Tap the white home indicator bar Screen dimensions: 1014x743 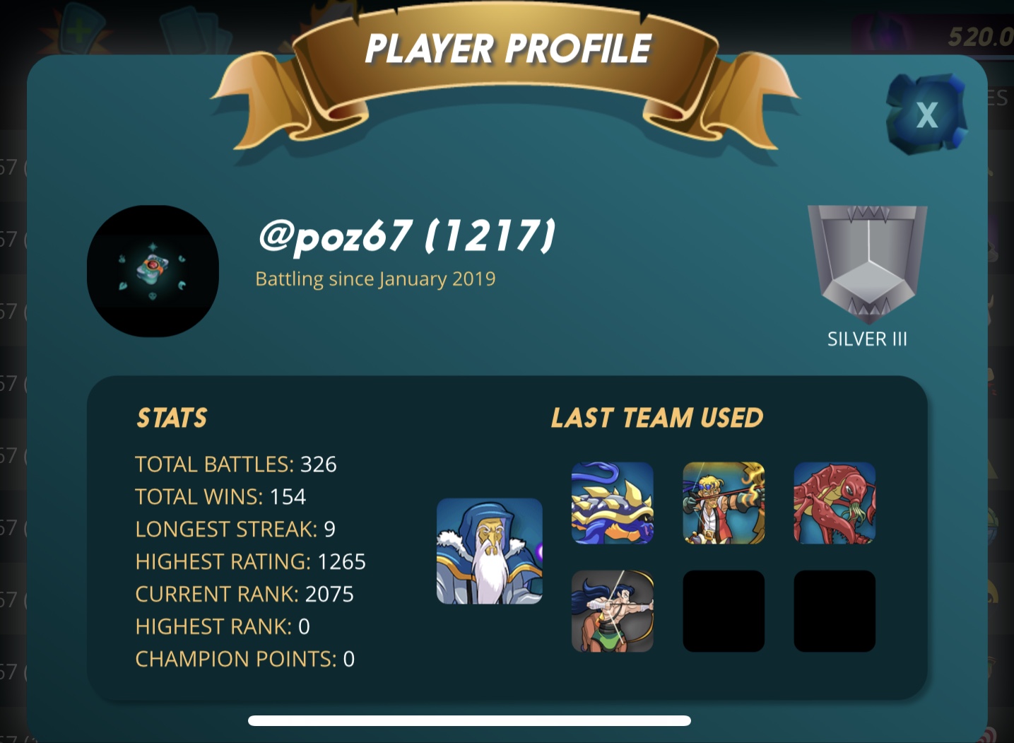469,720
